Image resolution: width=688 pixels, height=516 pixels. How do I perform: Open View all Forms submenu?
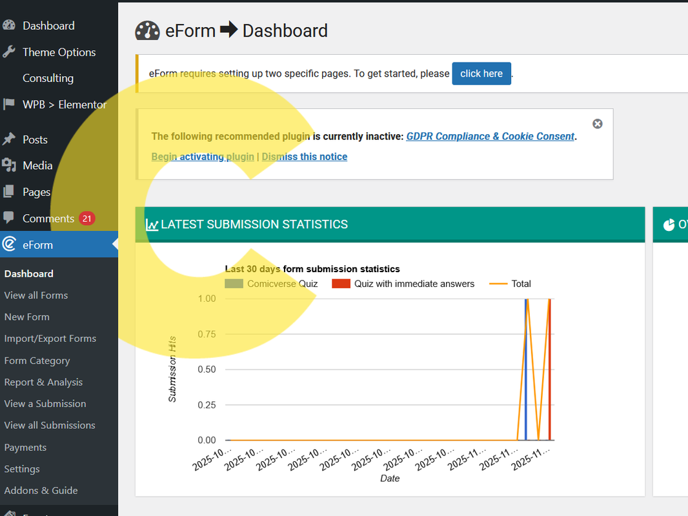(x=36, y=295)
